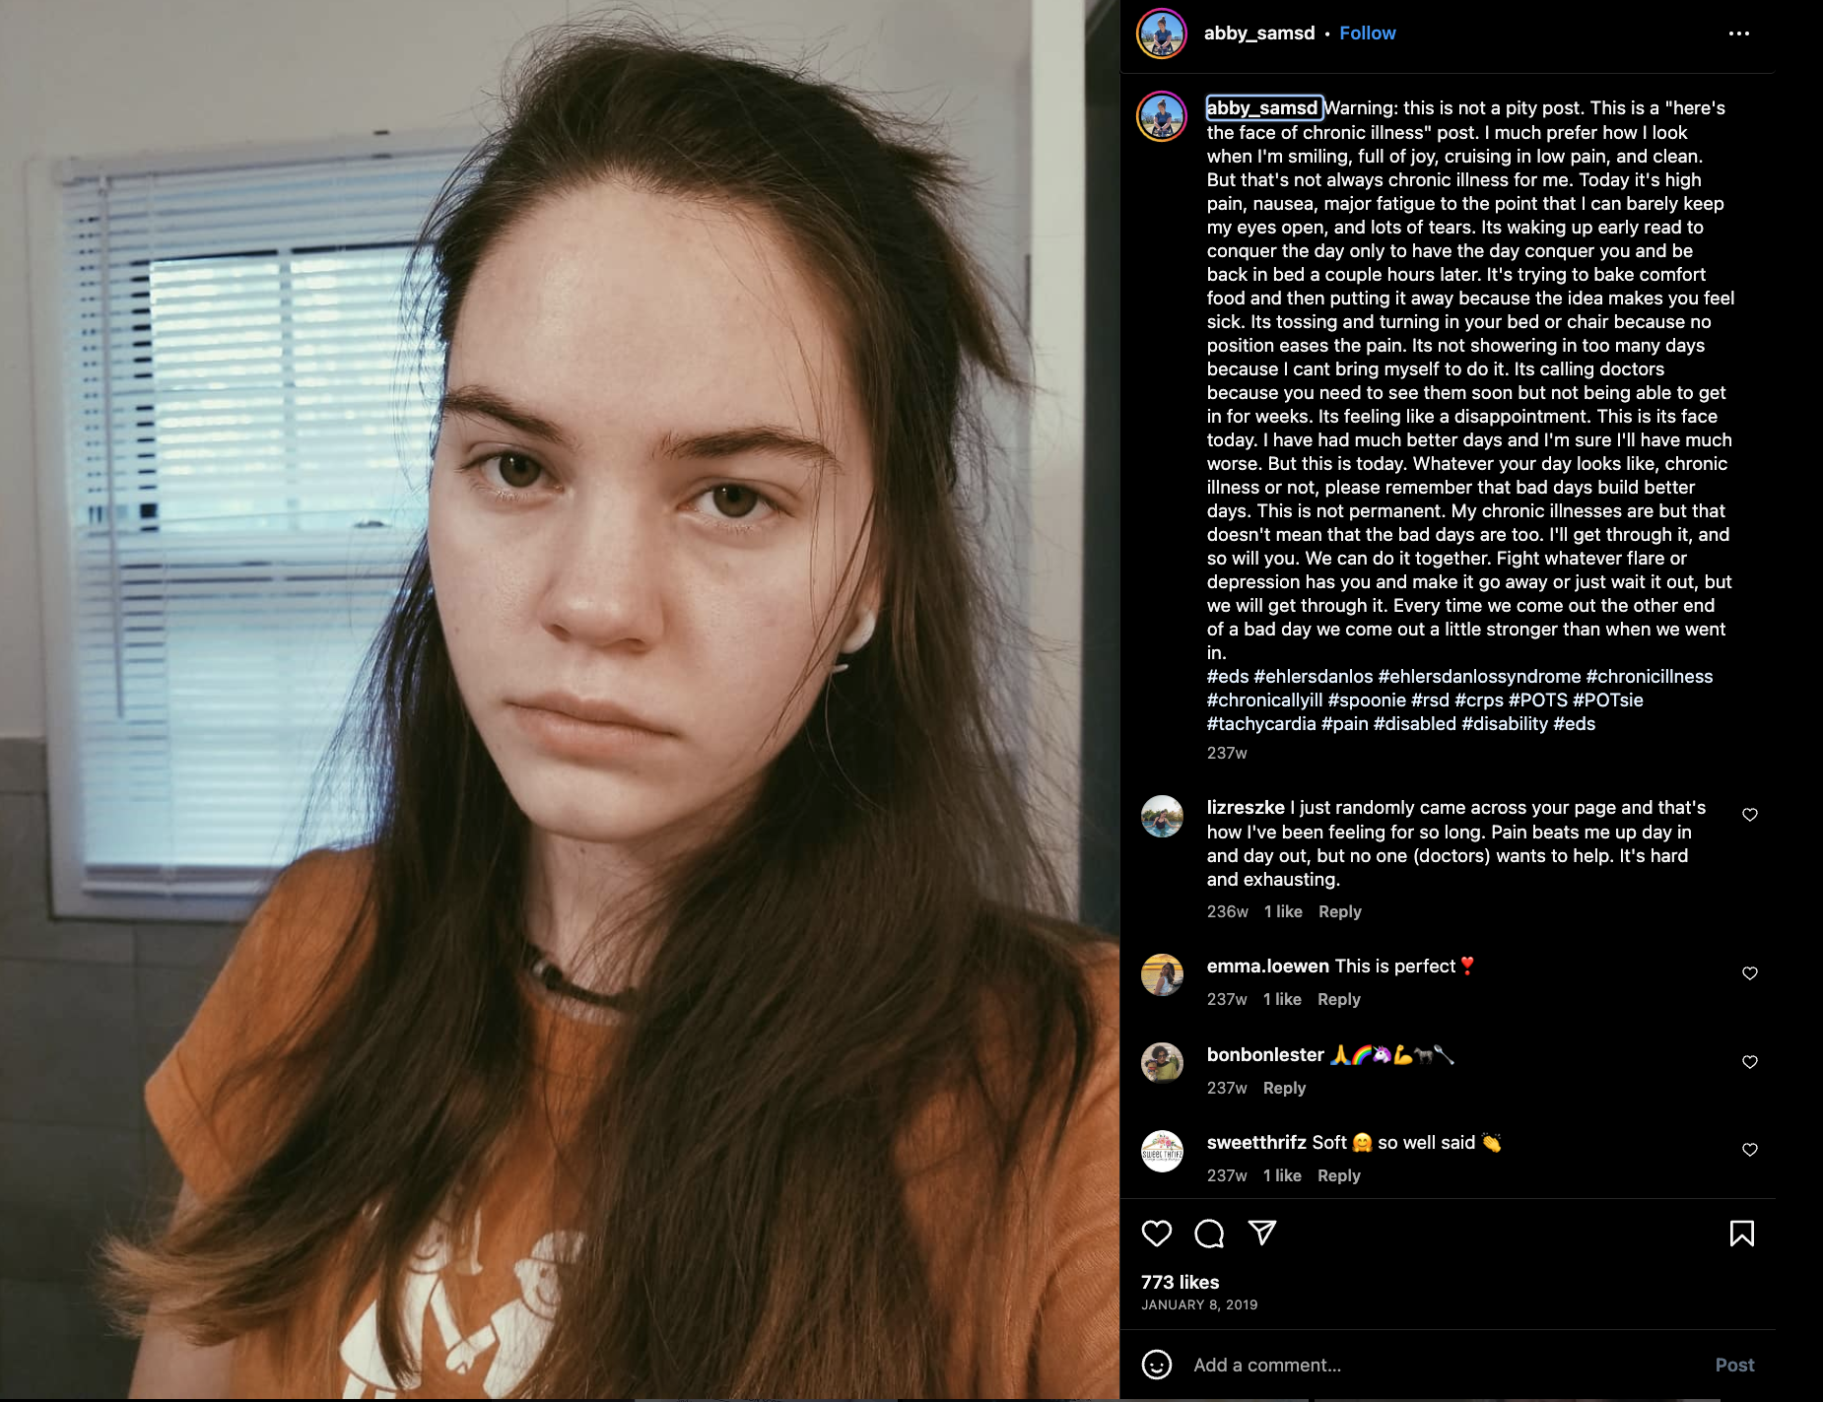
Task: Reply to sweetthrifz's comment
Action: pos(1339,1176)
